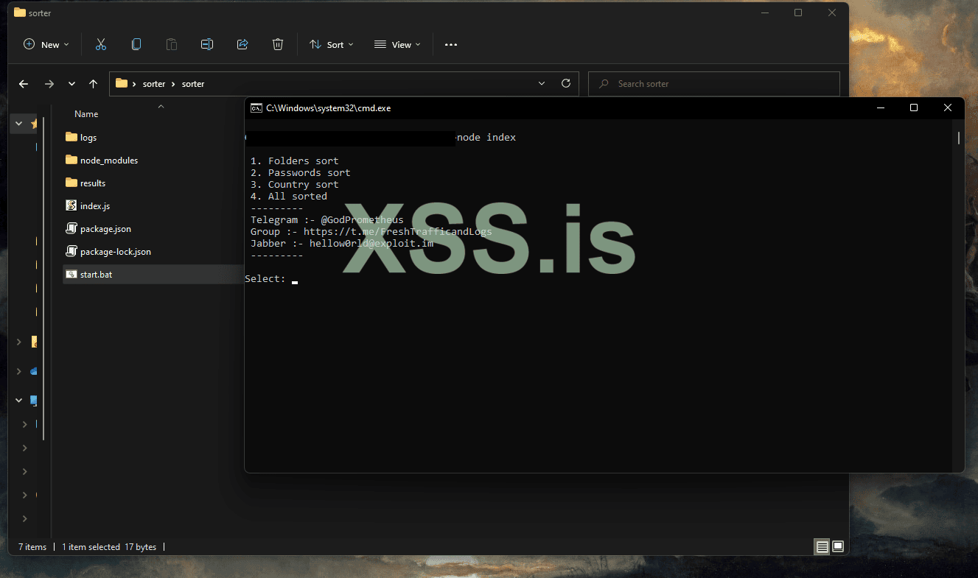978x578 pixels.
Task: Open the See more ellipsis menu
Action: [451, 45]
